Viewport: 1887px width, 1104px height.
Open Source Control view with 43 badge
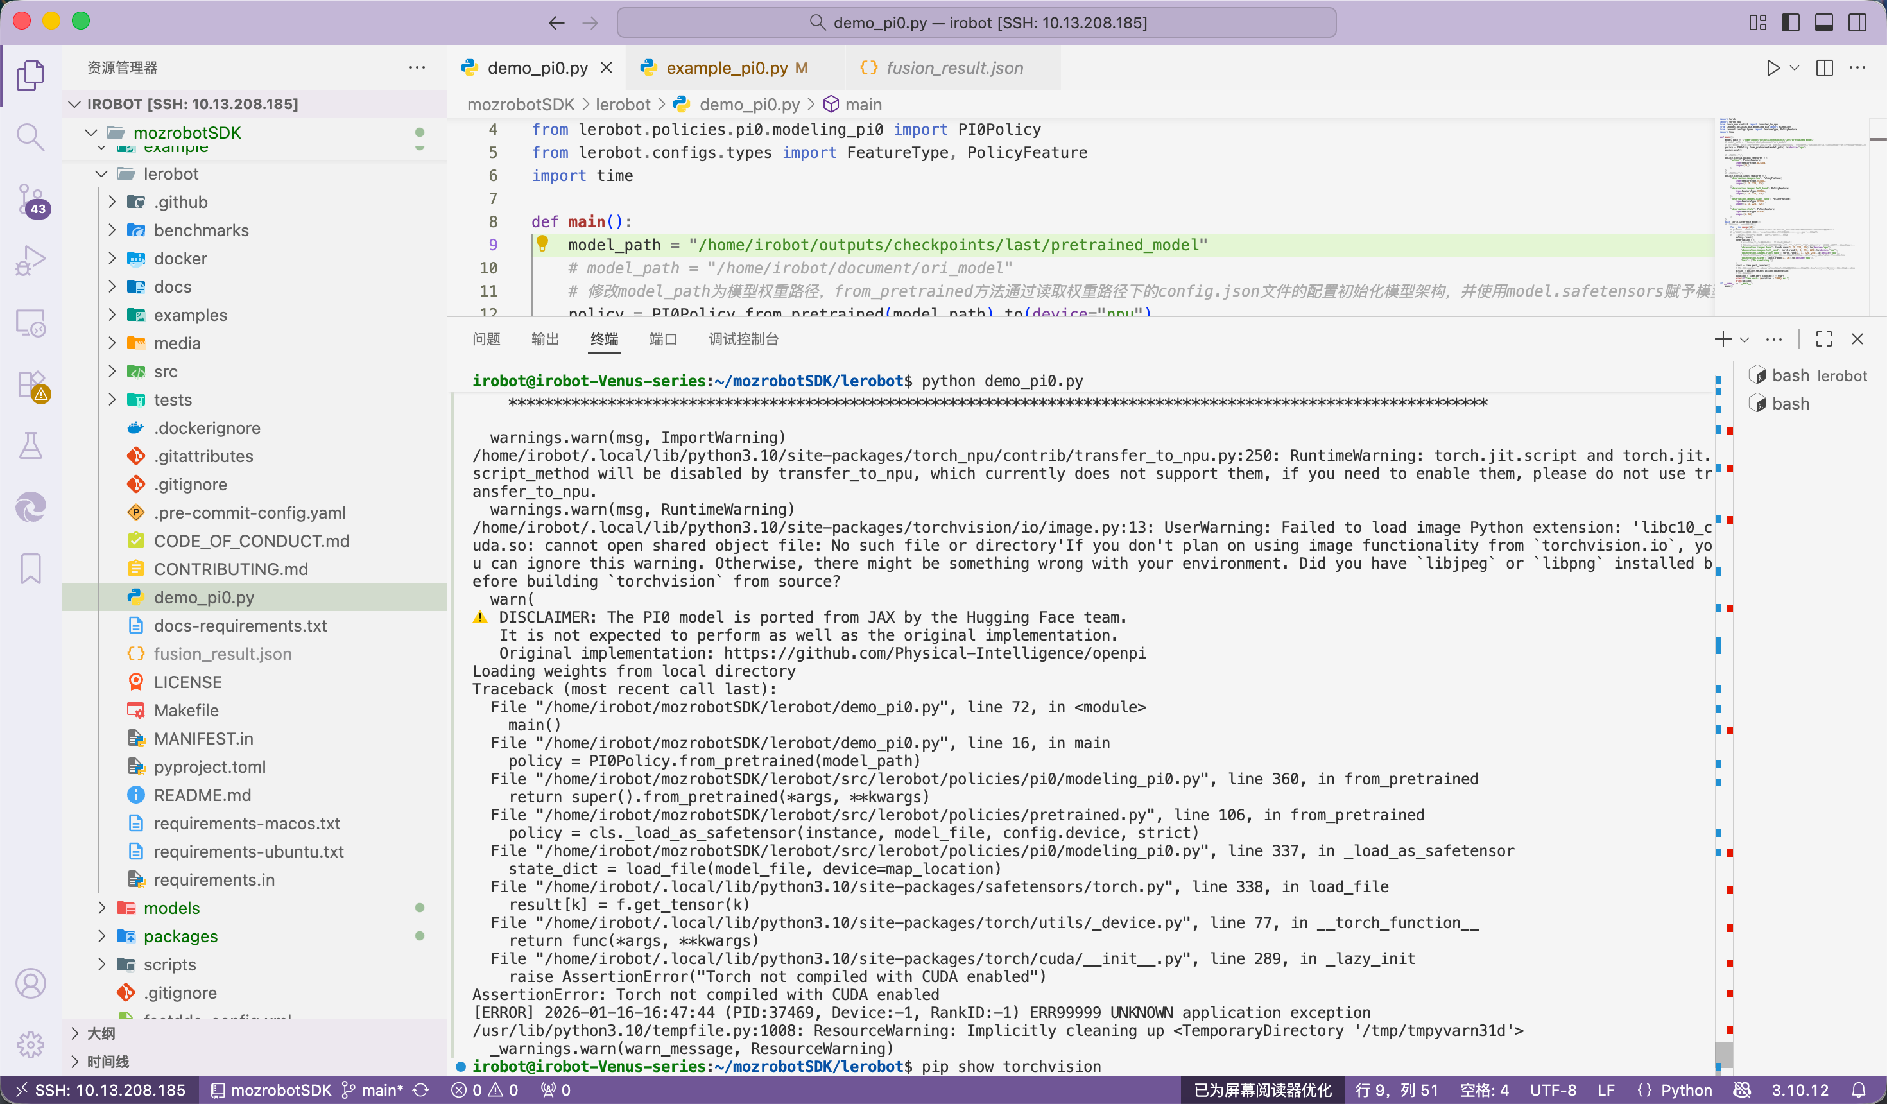[x=30, y=199]
